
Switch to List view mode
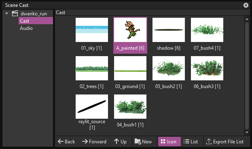[191, 142]
